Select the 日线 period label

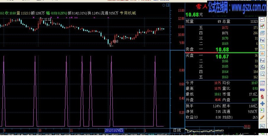coord(177,130)
